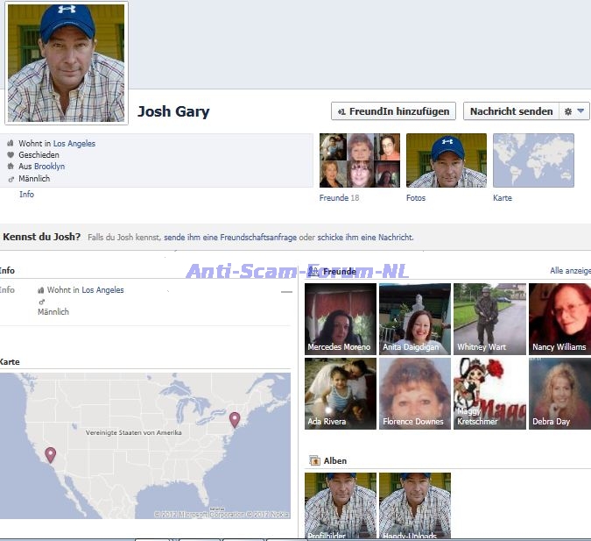Show all friends via Alle anzeigen
591x541 pixels.
point(569,272)
